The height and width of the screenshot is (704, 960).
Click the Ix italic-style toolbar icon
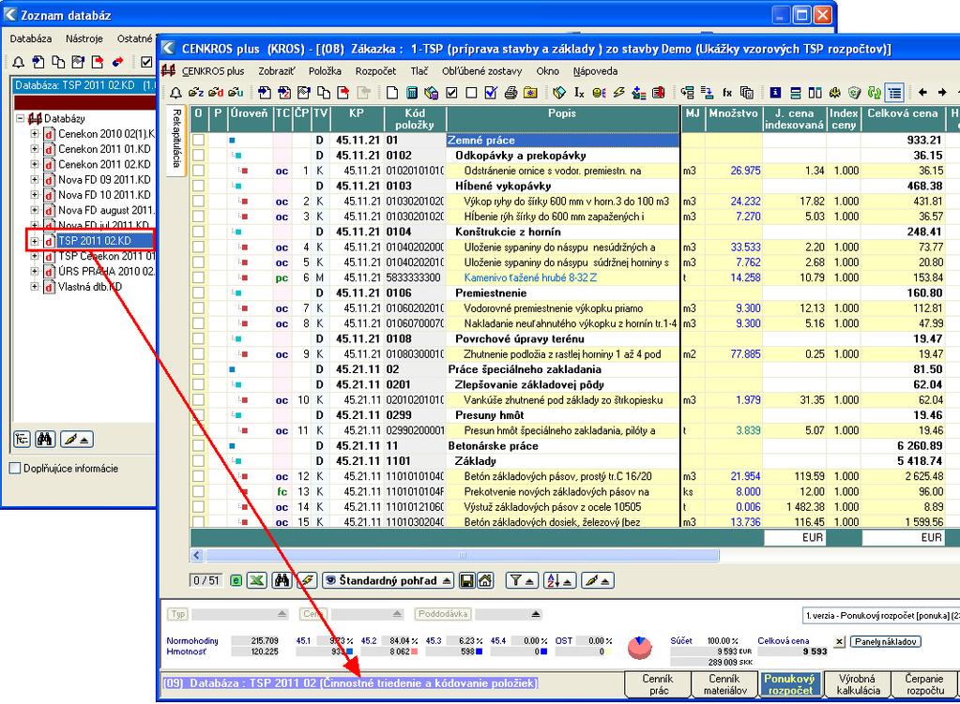click(x=579, y=93)
